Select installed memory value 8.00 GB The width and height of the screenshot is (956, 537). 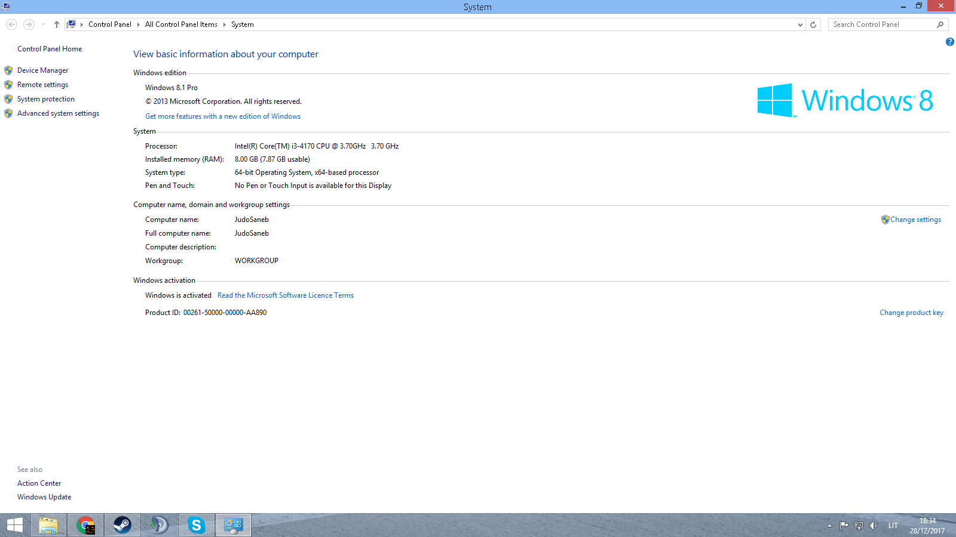[x=272, y=159]
